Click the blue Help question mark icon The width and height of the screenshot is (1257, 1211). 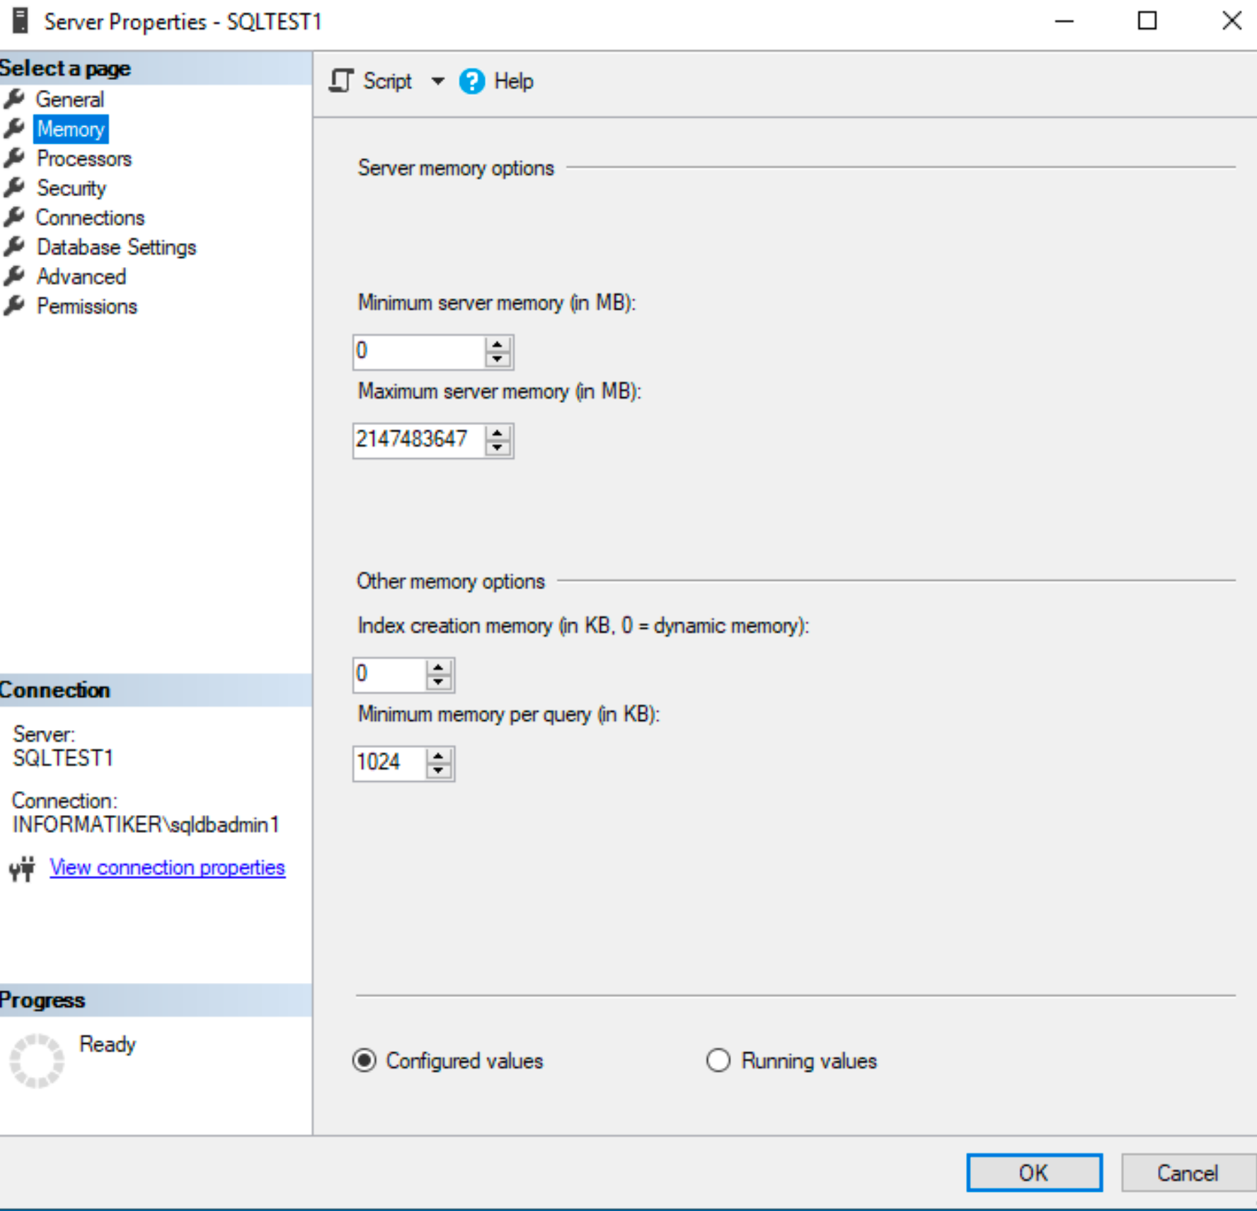[472, 81]
